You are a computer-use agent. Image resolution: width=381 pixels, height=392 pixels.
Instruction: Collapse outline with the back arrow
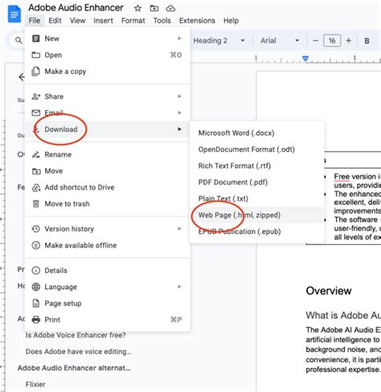[x=22, y=77]
